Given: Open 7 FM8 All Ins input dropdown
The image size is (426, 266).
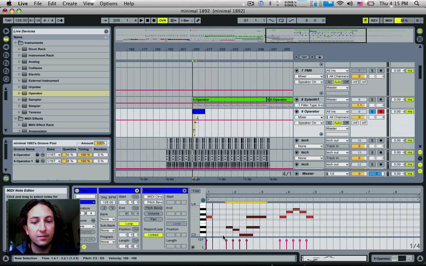Looking at the screenshot, I should pos(337,71).
